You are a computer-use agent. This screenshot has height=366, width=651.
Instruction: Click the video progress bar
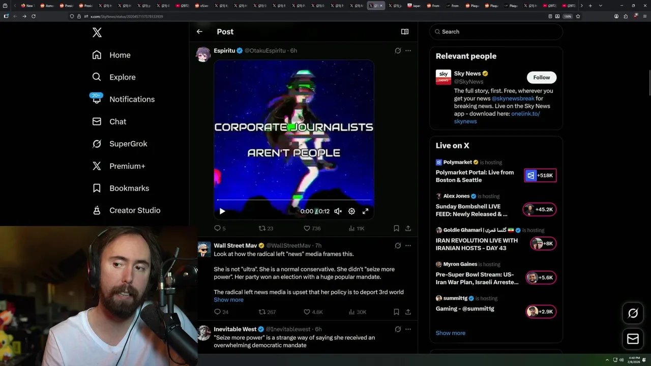click(293, 200)
